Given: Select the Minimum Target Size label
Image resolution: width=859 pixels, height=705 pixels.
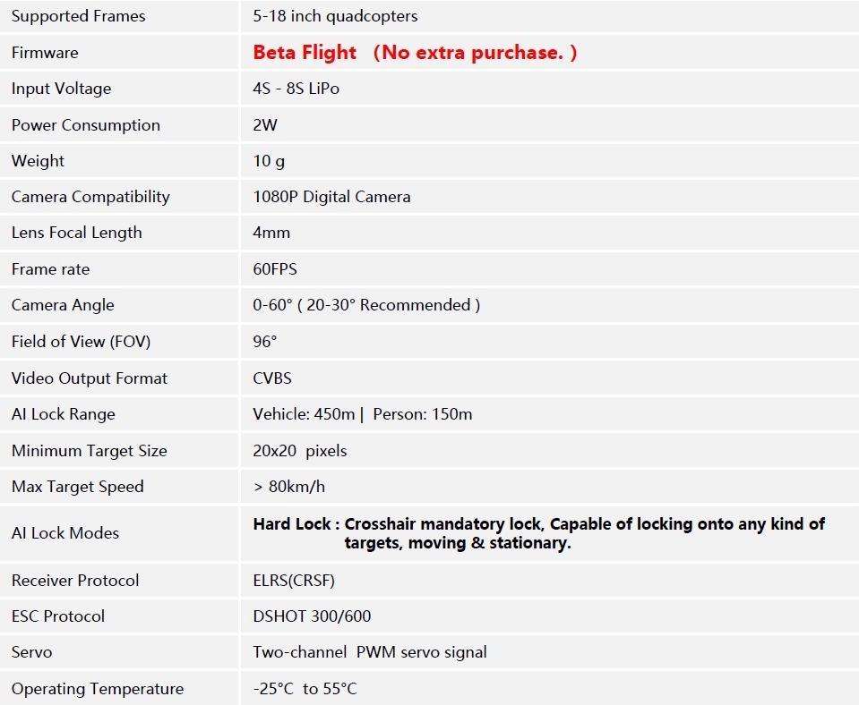Looking at the screenshot, I should [x=90, y=451].
